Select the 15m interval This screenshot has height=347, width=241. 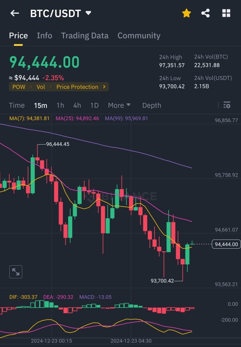[41, 105]
